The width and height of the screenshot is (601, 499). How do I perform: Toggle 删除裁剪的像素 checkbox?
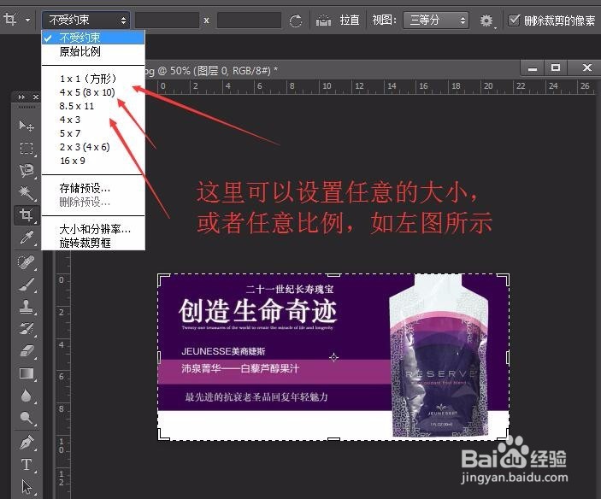pos(514,20)
